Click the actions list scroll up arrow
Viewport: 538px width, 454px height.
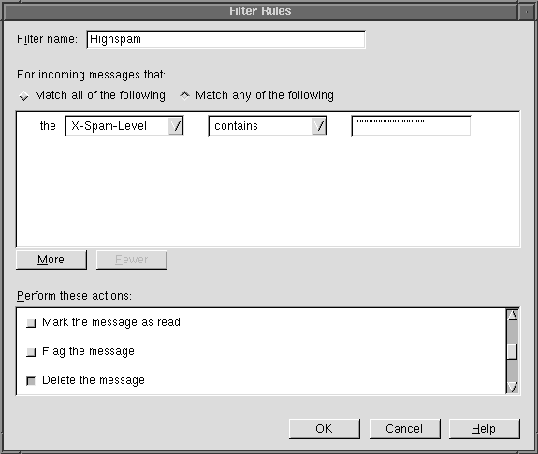[512, 316]
